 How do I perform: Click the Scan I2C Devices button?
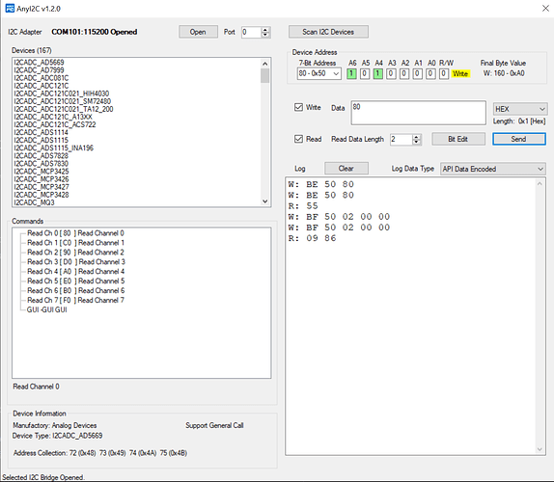click(x=328, y=32)
